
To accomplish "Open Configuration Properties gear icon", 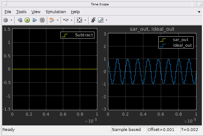I will (x=6, y=20).
